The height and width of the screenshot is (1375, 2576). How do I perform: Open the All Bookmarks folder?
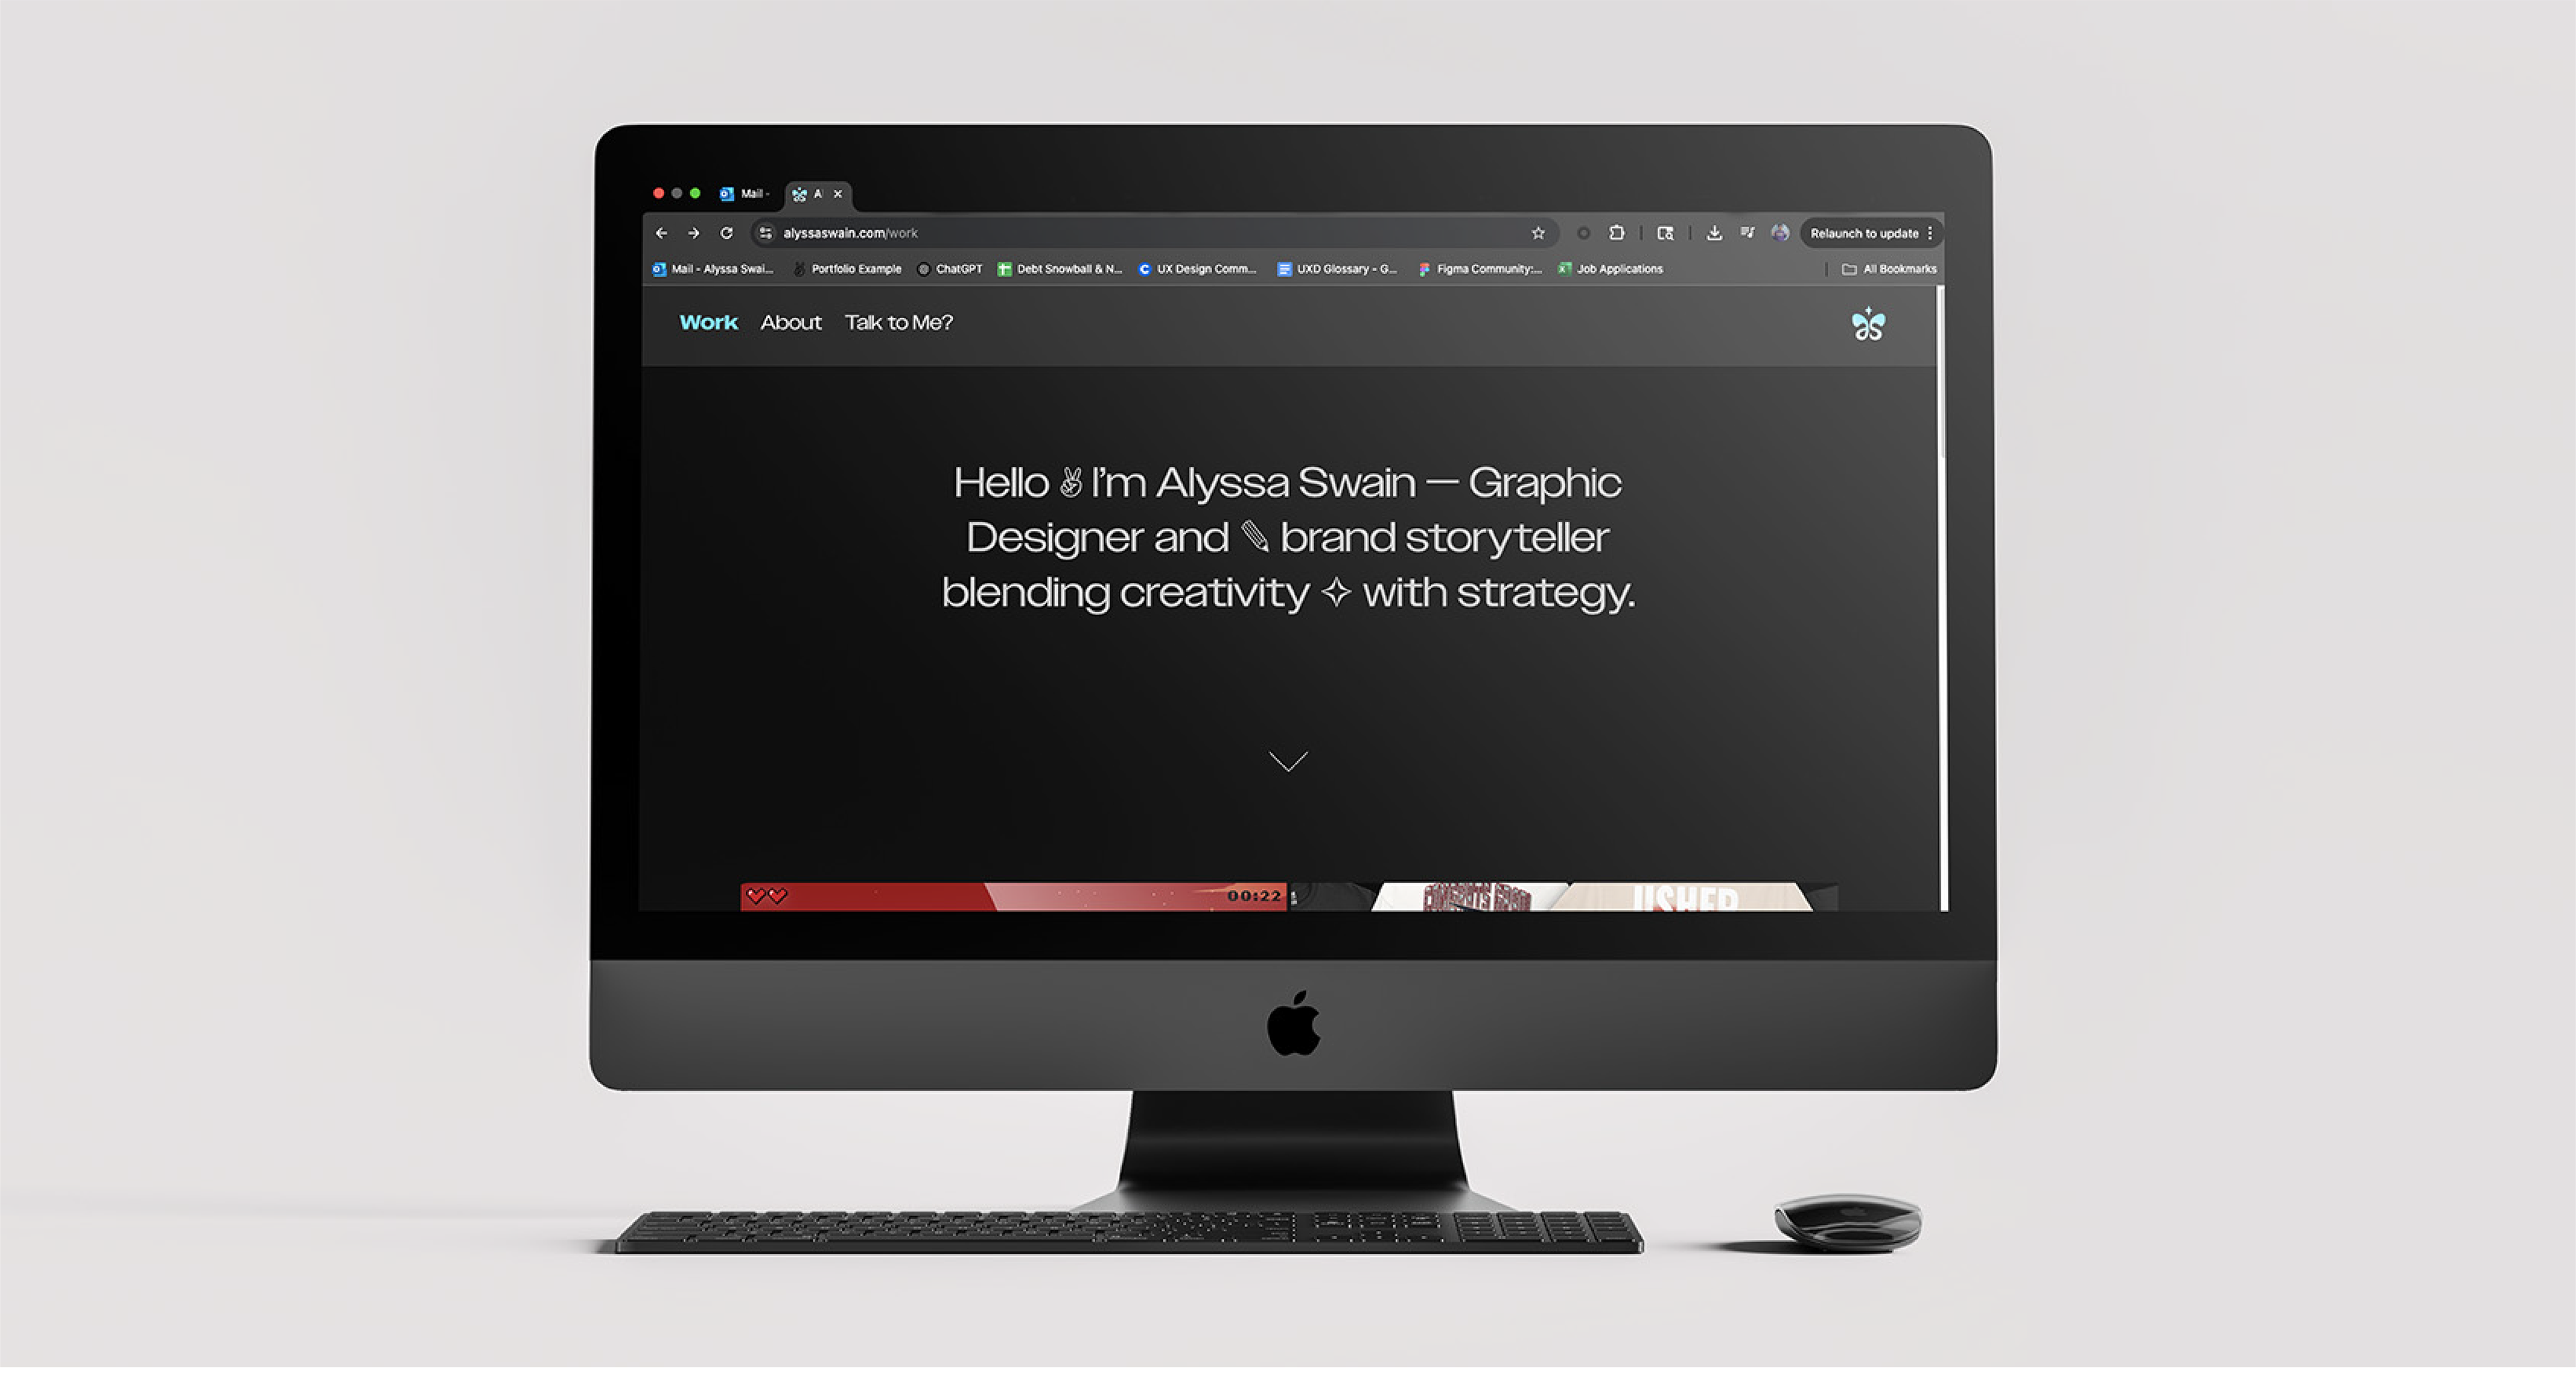point(1889,269)
